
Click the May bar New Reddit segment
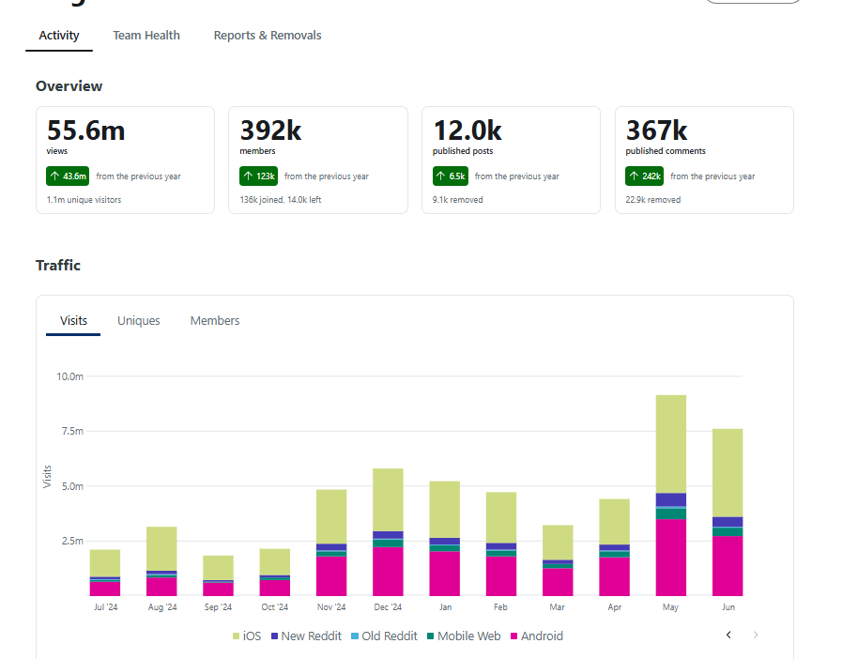671,499
